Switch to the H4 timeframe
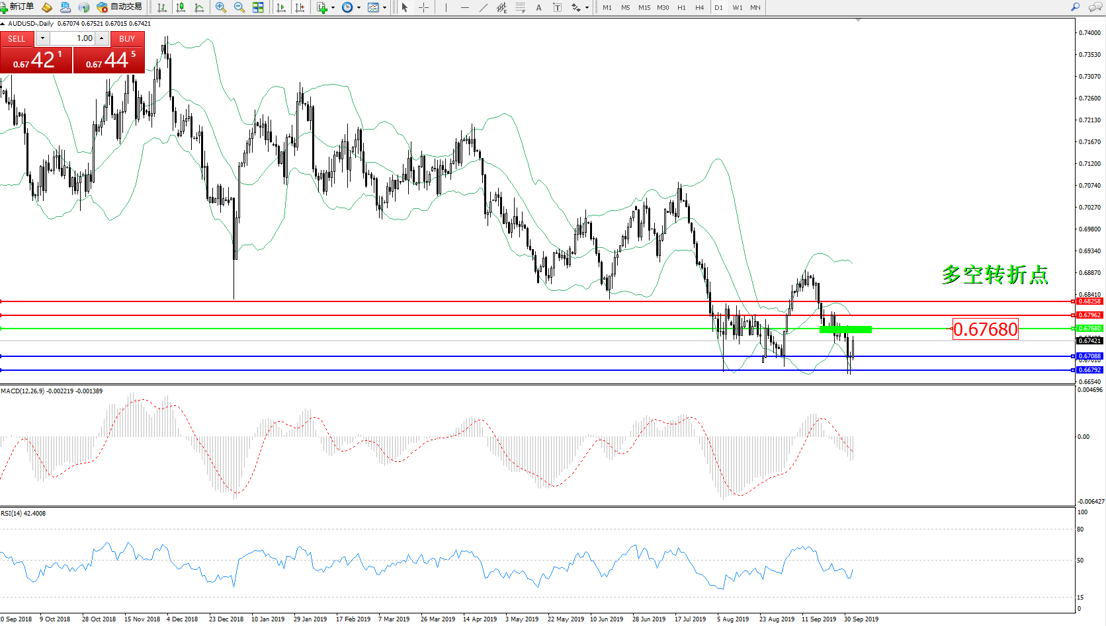The height and width of the screenshot is (626, 1106). pyautogui.click(x=699, y=8)
